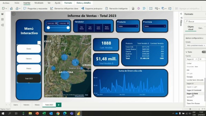Viewport: 206px width, 116px height.
Task: Choose Georgia font option
Action: [x=190, y=77]
